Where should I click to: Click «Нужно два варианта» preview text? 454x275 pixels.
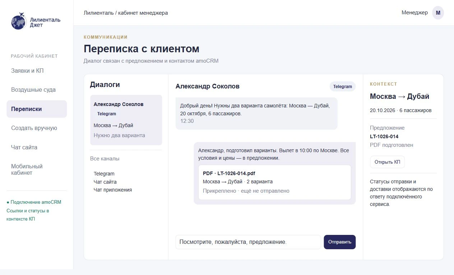click(119, 135)
